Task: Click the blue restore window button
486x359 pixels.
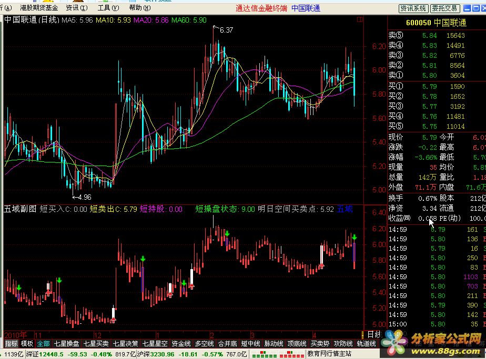Action: click(x=476, y=8)
